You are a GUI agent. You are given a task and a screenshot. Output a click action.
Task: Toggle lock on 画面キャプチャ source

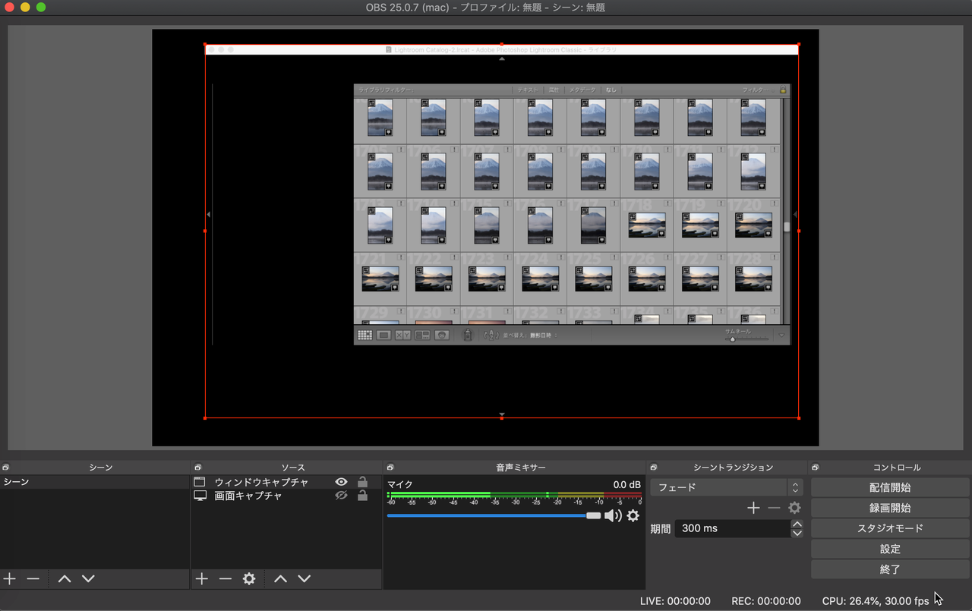coord(363,496)
